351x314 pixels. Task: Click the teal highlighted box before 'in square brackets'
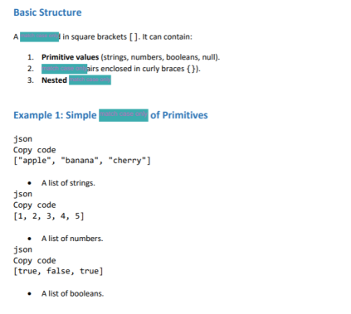40,36
